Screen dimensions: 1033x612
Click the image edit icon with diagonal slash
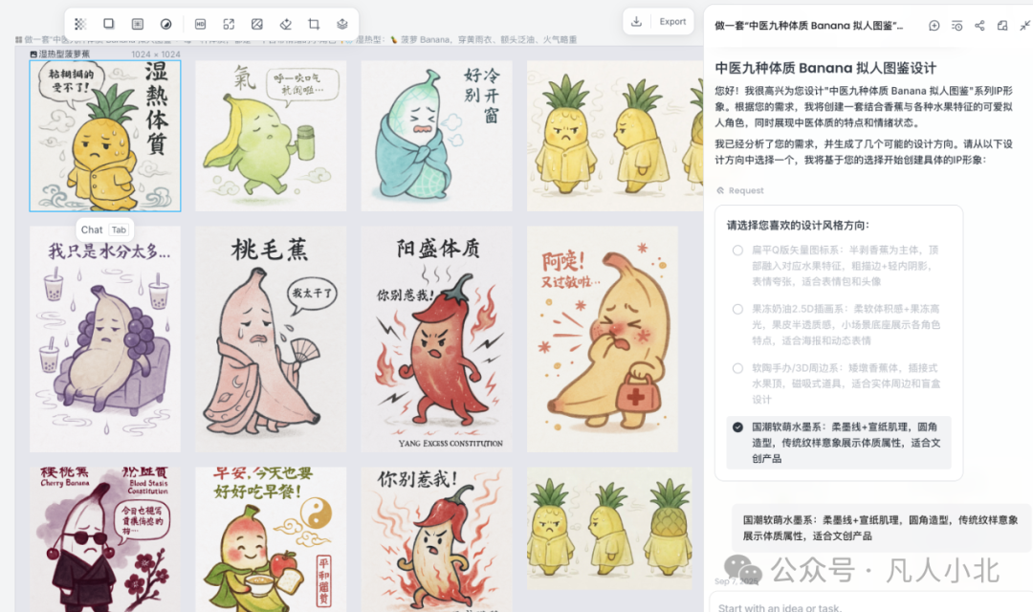click(257, 24)
